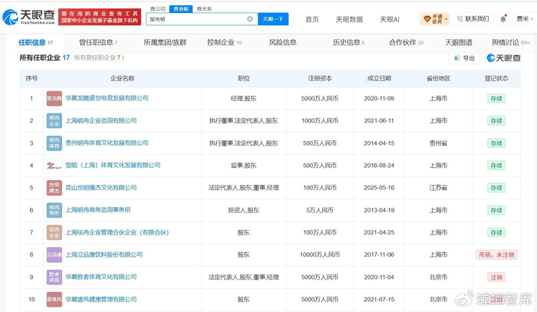This screenshot has width=537, height=312.
Task: Open the 费米 user account dropdown
Action: click(x=525, y=19)
